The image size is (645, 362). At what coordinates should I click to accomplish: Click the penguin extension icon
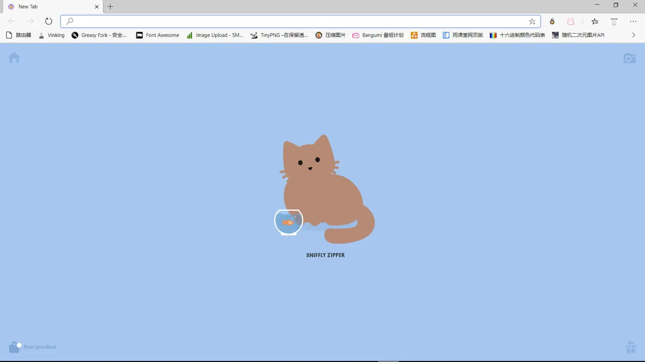click(x=552, y=22)
